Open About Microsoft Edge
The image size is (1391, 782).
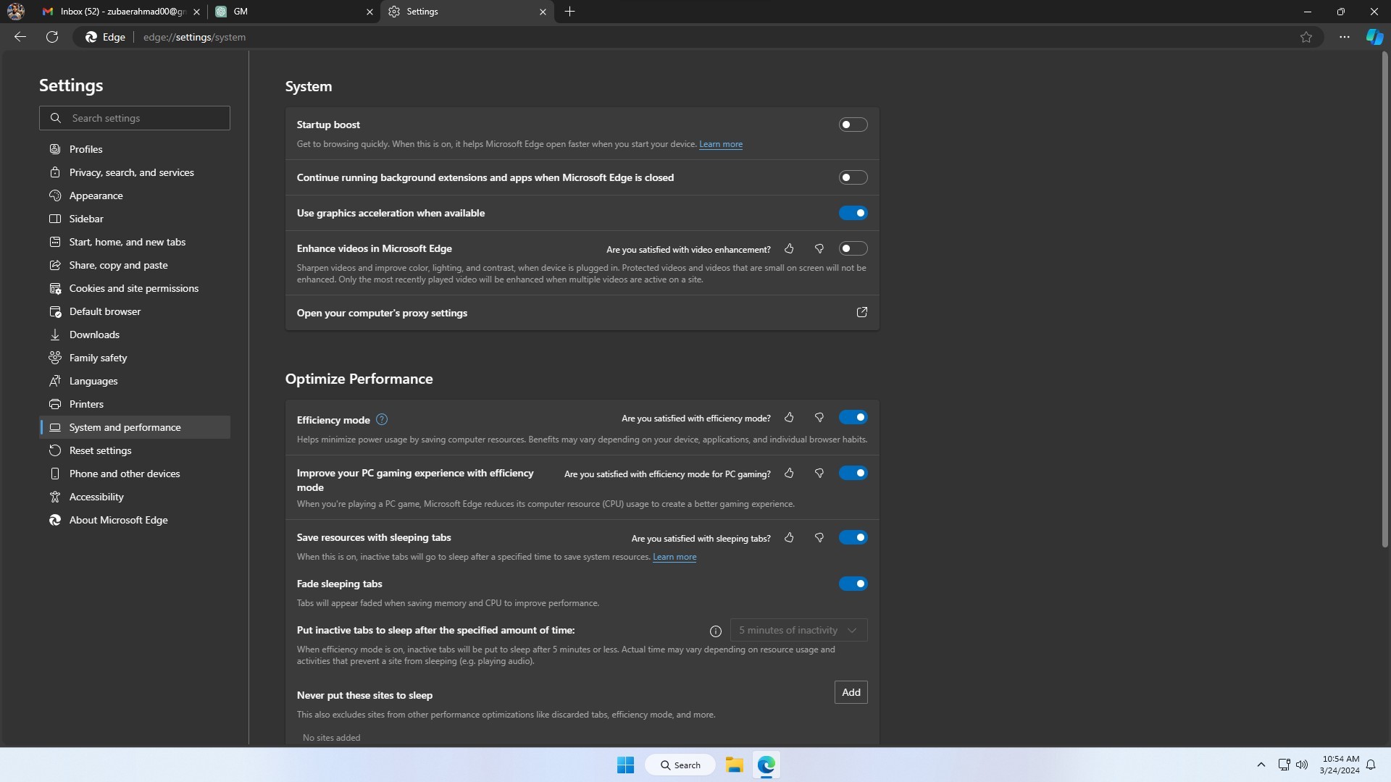click(135, 520)
